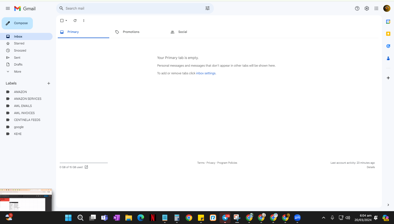Viewport: 394px width, 224px height.
Task: Open Google Keep side panel
Action: pyautogui.click(x=388, y=34)
